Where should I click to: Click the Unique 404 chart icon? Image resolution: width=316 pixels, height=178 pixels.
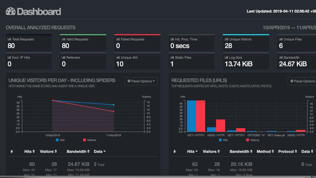(x=118, y=57)
